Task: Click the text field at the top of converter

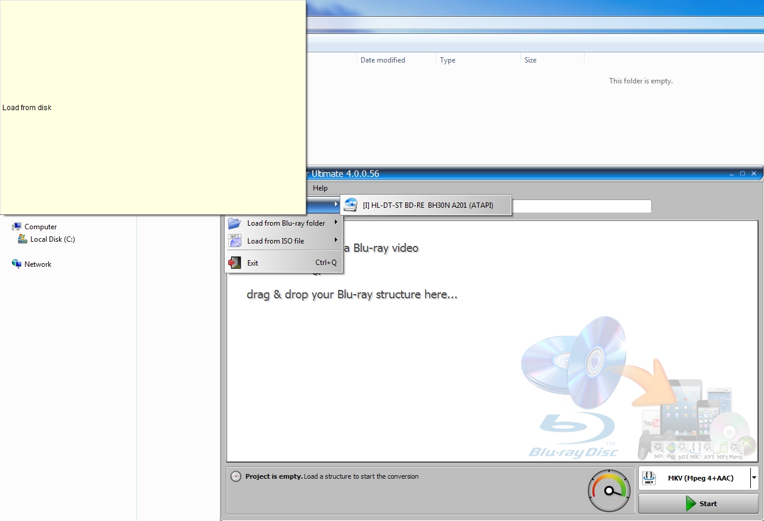Action: coord(581,206)
